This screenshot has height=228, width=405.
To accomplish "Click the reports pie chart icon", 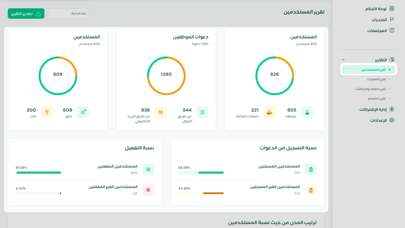I will [392, 60].
